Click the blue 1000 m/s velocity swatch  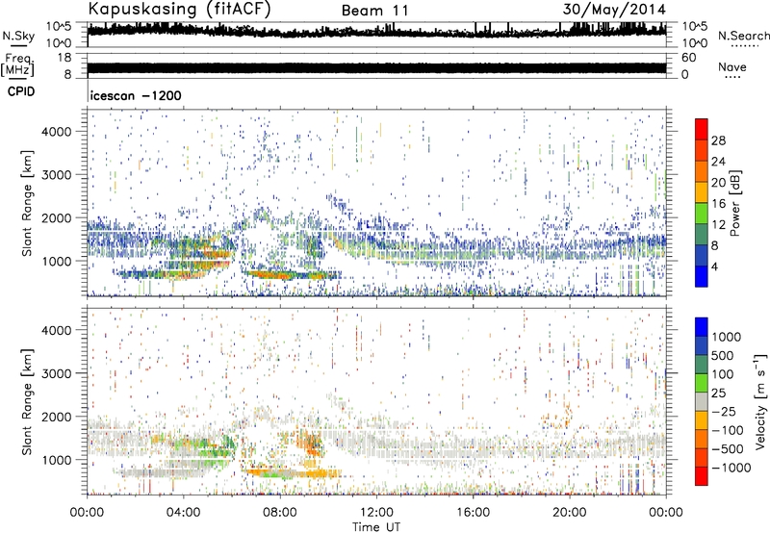702,327
